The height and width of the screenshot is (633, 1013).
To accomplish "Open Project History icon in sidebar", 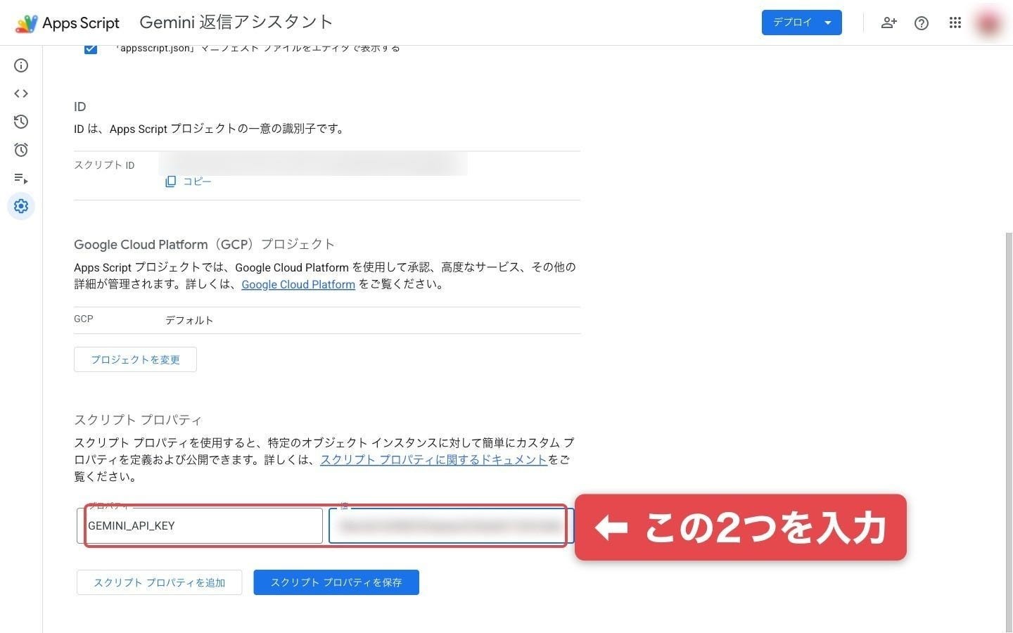I will pos(21,122).
